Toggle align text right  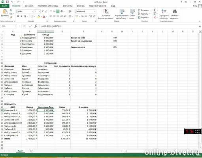(58, 16)
